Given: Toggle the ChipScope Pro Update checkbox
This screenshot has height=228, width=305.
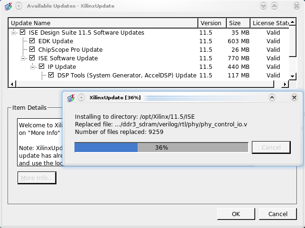Looking at the screenshot, I should point(32,50).
